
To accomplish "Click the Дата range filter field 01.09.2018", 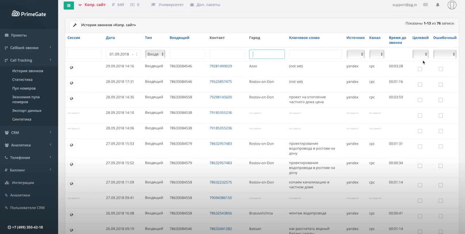I will coord(123,54).
